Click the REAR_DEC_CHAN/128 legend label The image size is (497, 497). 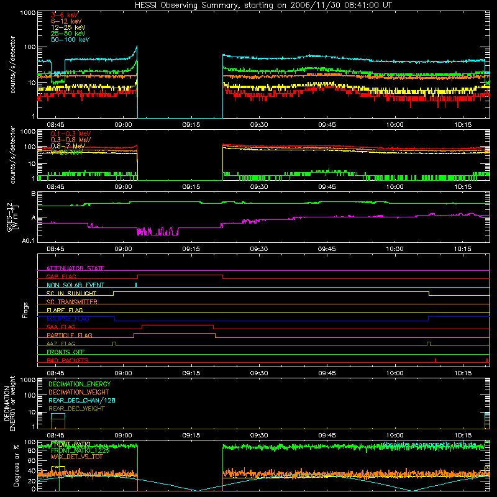(x=82, y=400)
